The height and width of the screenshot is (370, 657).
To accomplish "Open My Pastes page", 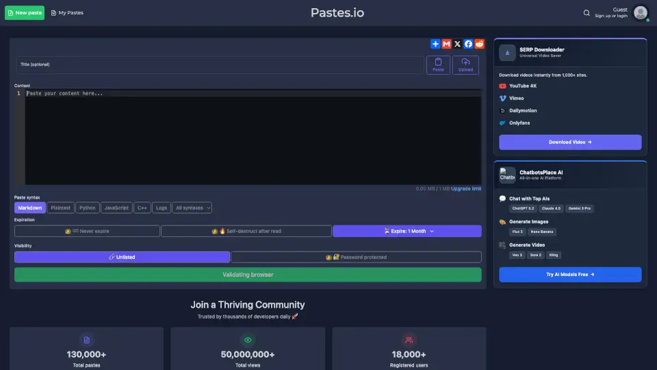I will click(x=67, y=12).
